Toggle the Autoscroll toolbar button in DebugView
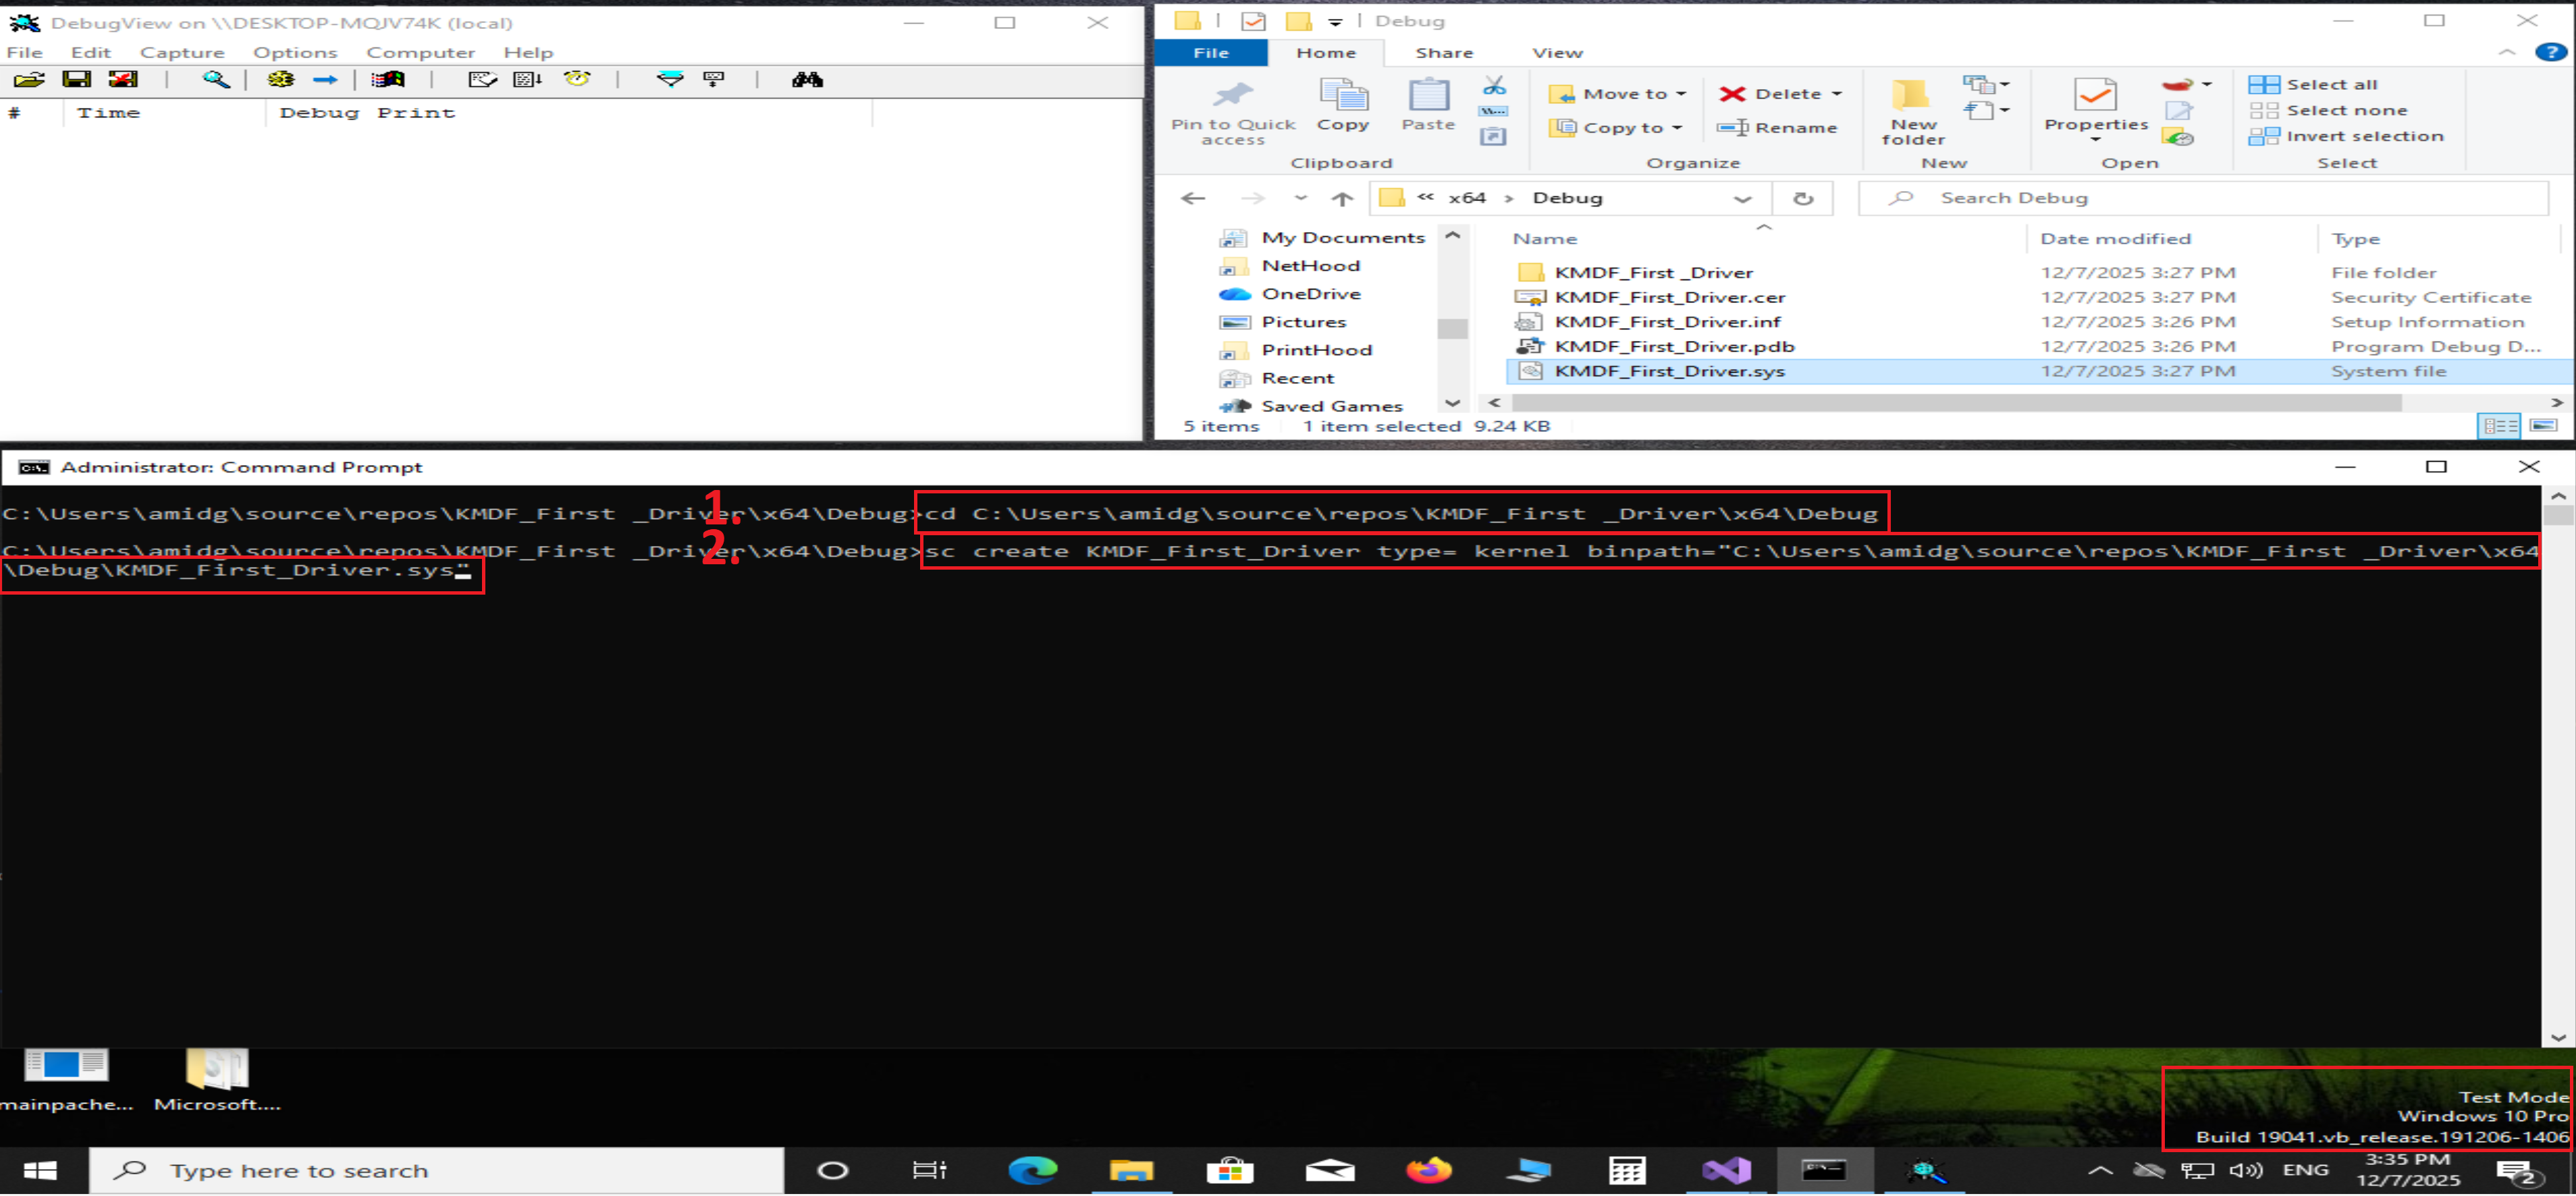The height and width of the screenshot is (1196, 2576). (x=527, y=80)
